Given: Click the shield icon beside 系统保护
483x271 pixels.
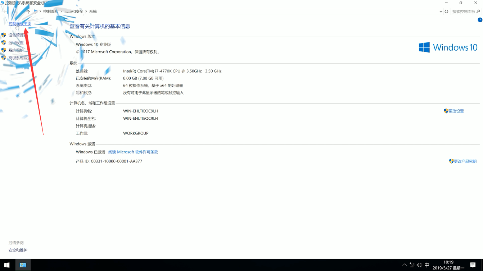Looking at the screenshot, I should (4, 50).
